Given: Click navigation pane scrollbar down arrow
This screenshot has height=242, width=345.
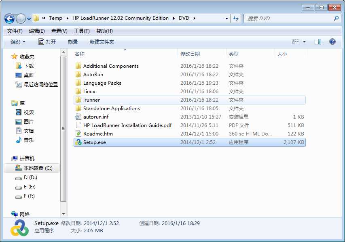Looking at the screenshot, I should (63, 214).
